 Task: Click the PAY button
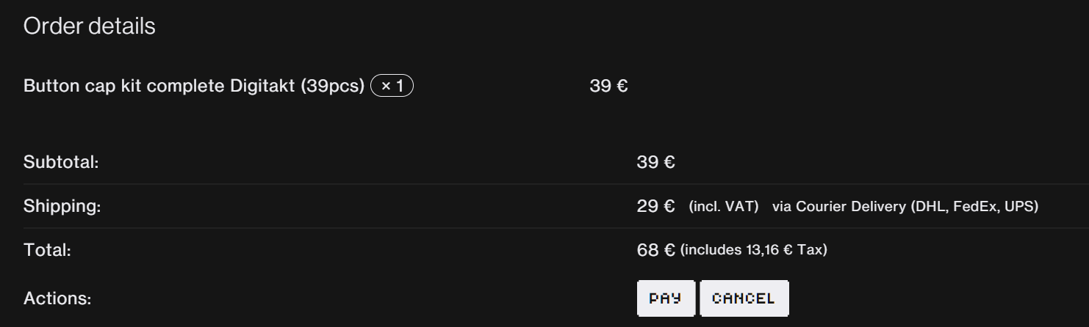click(665, 298)
